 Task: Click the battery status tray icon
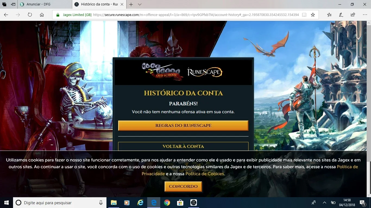[333, 203]
